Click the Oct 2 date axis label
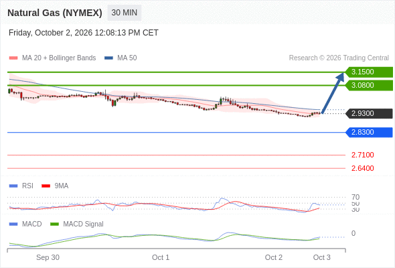This screenshot has height=268, width=395. 274,257
